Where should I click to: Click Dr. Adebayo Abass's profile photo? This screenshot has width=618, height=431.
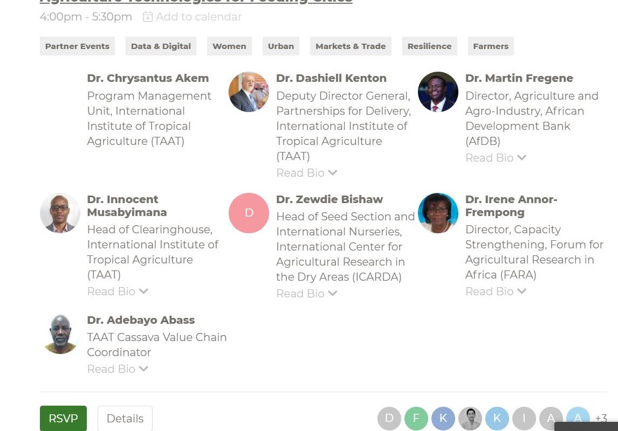(60, 334)
